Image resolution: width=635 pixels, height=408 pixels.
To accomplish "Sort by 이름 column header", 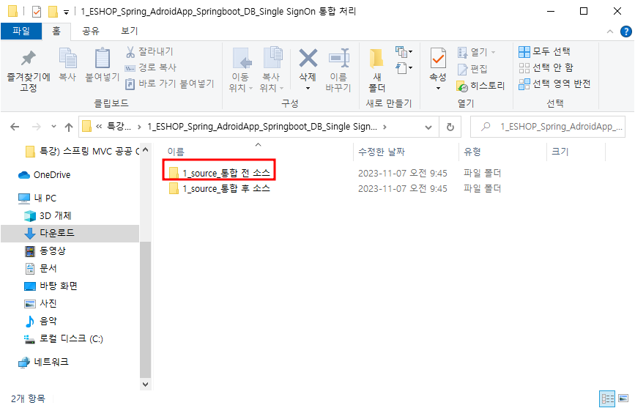I will tap(177, 152).
